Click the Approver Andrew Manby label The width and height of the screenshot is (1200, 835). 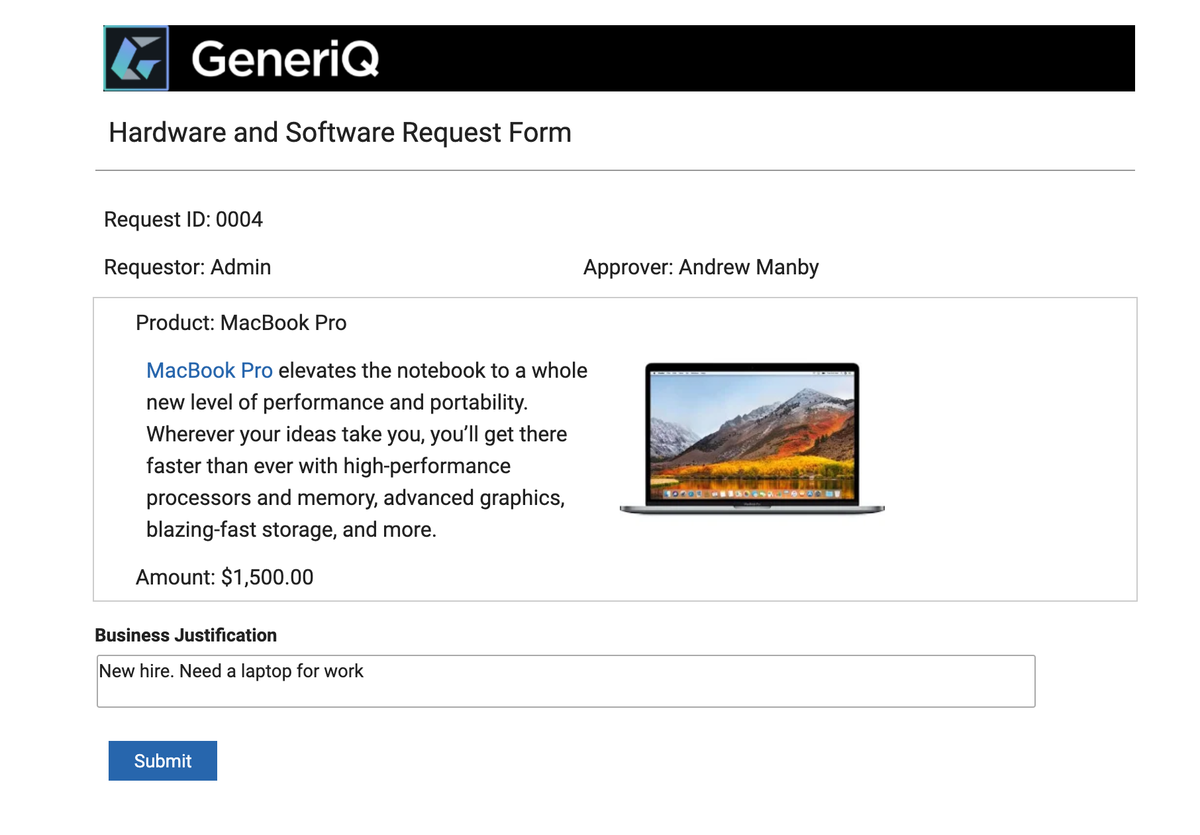coord(701,267)
